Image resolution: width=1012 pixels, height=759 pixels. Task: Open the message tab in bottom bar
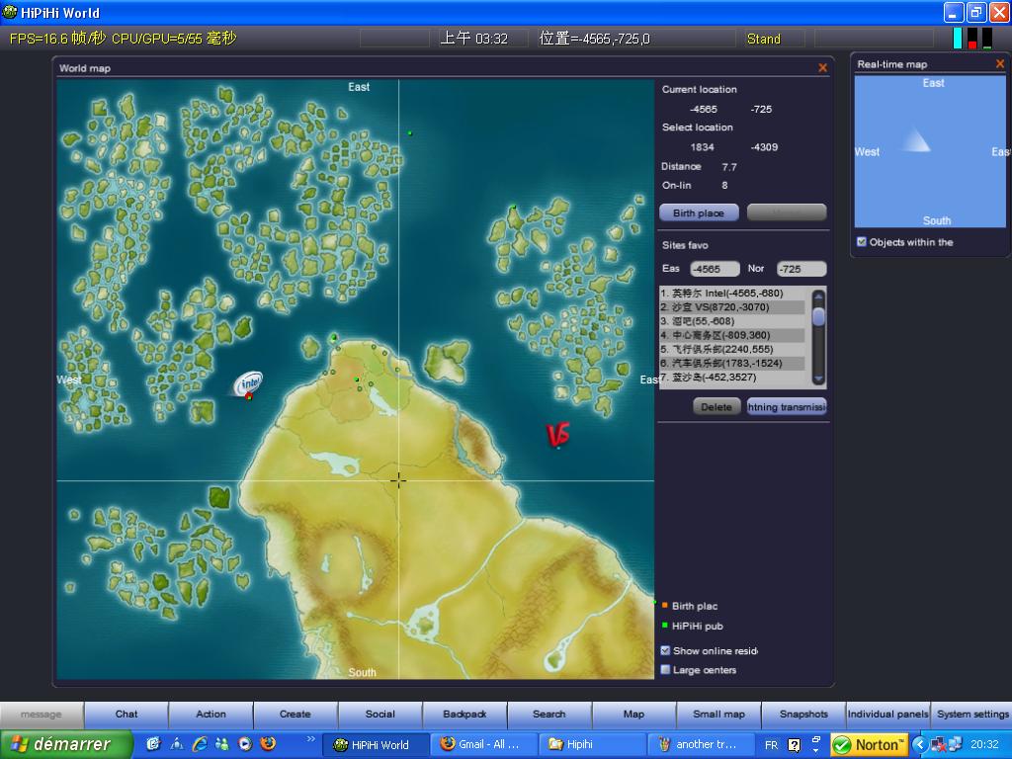pos(42,714)
